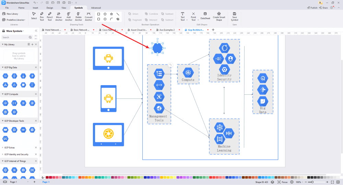The height and width of the screenshot is (185, 343).
Task: Choose the rounded rectangle drawing shape
Action: [99, 19]
